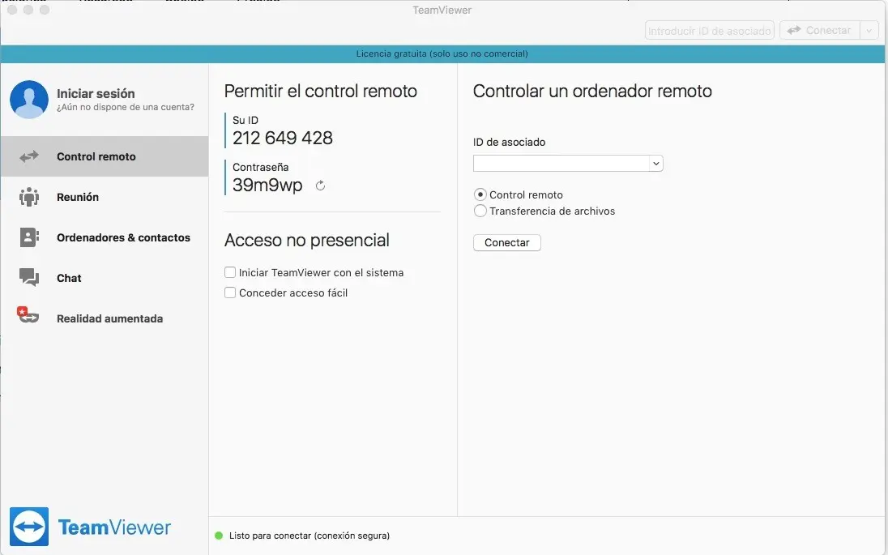Regenerate password with the refresh icon

point(320,186)
